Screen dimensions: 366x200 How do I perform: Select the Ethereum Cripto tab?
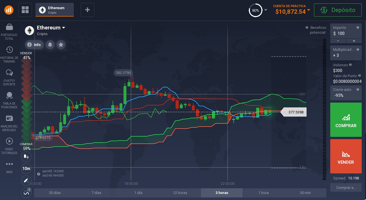[55, 10]
